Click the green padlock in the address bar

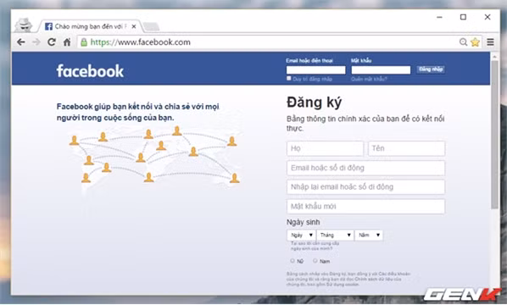84,42
